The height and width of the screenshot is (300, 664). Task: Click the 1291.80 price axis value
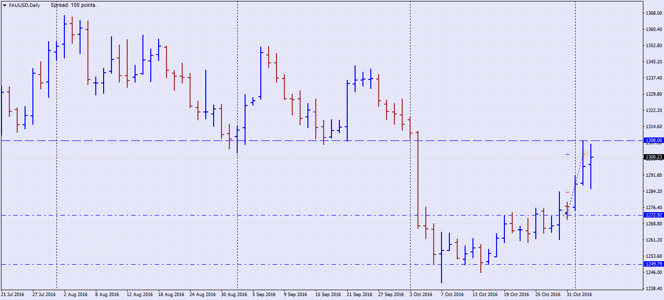point(654,175)
